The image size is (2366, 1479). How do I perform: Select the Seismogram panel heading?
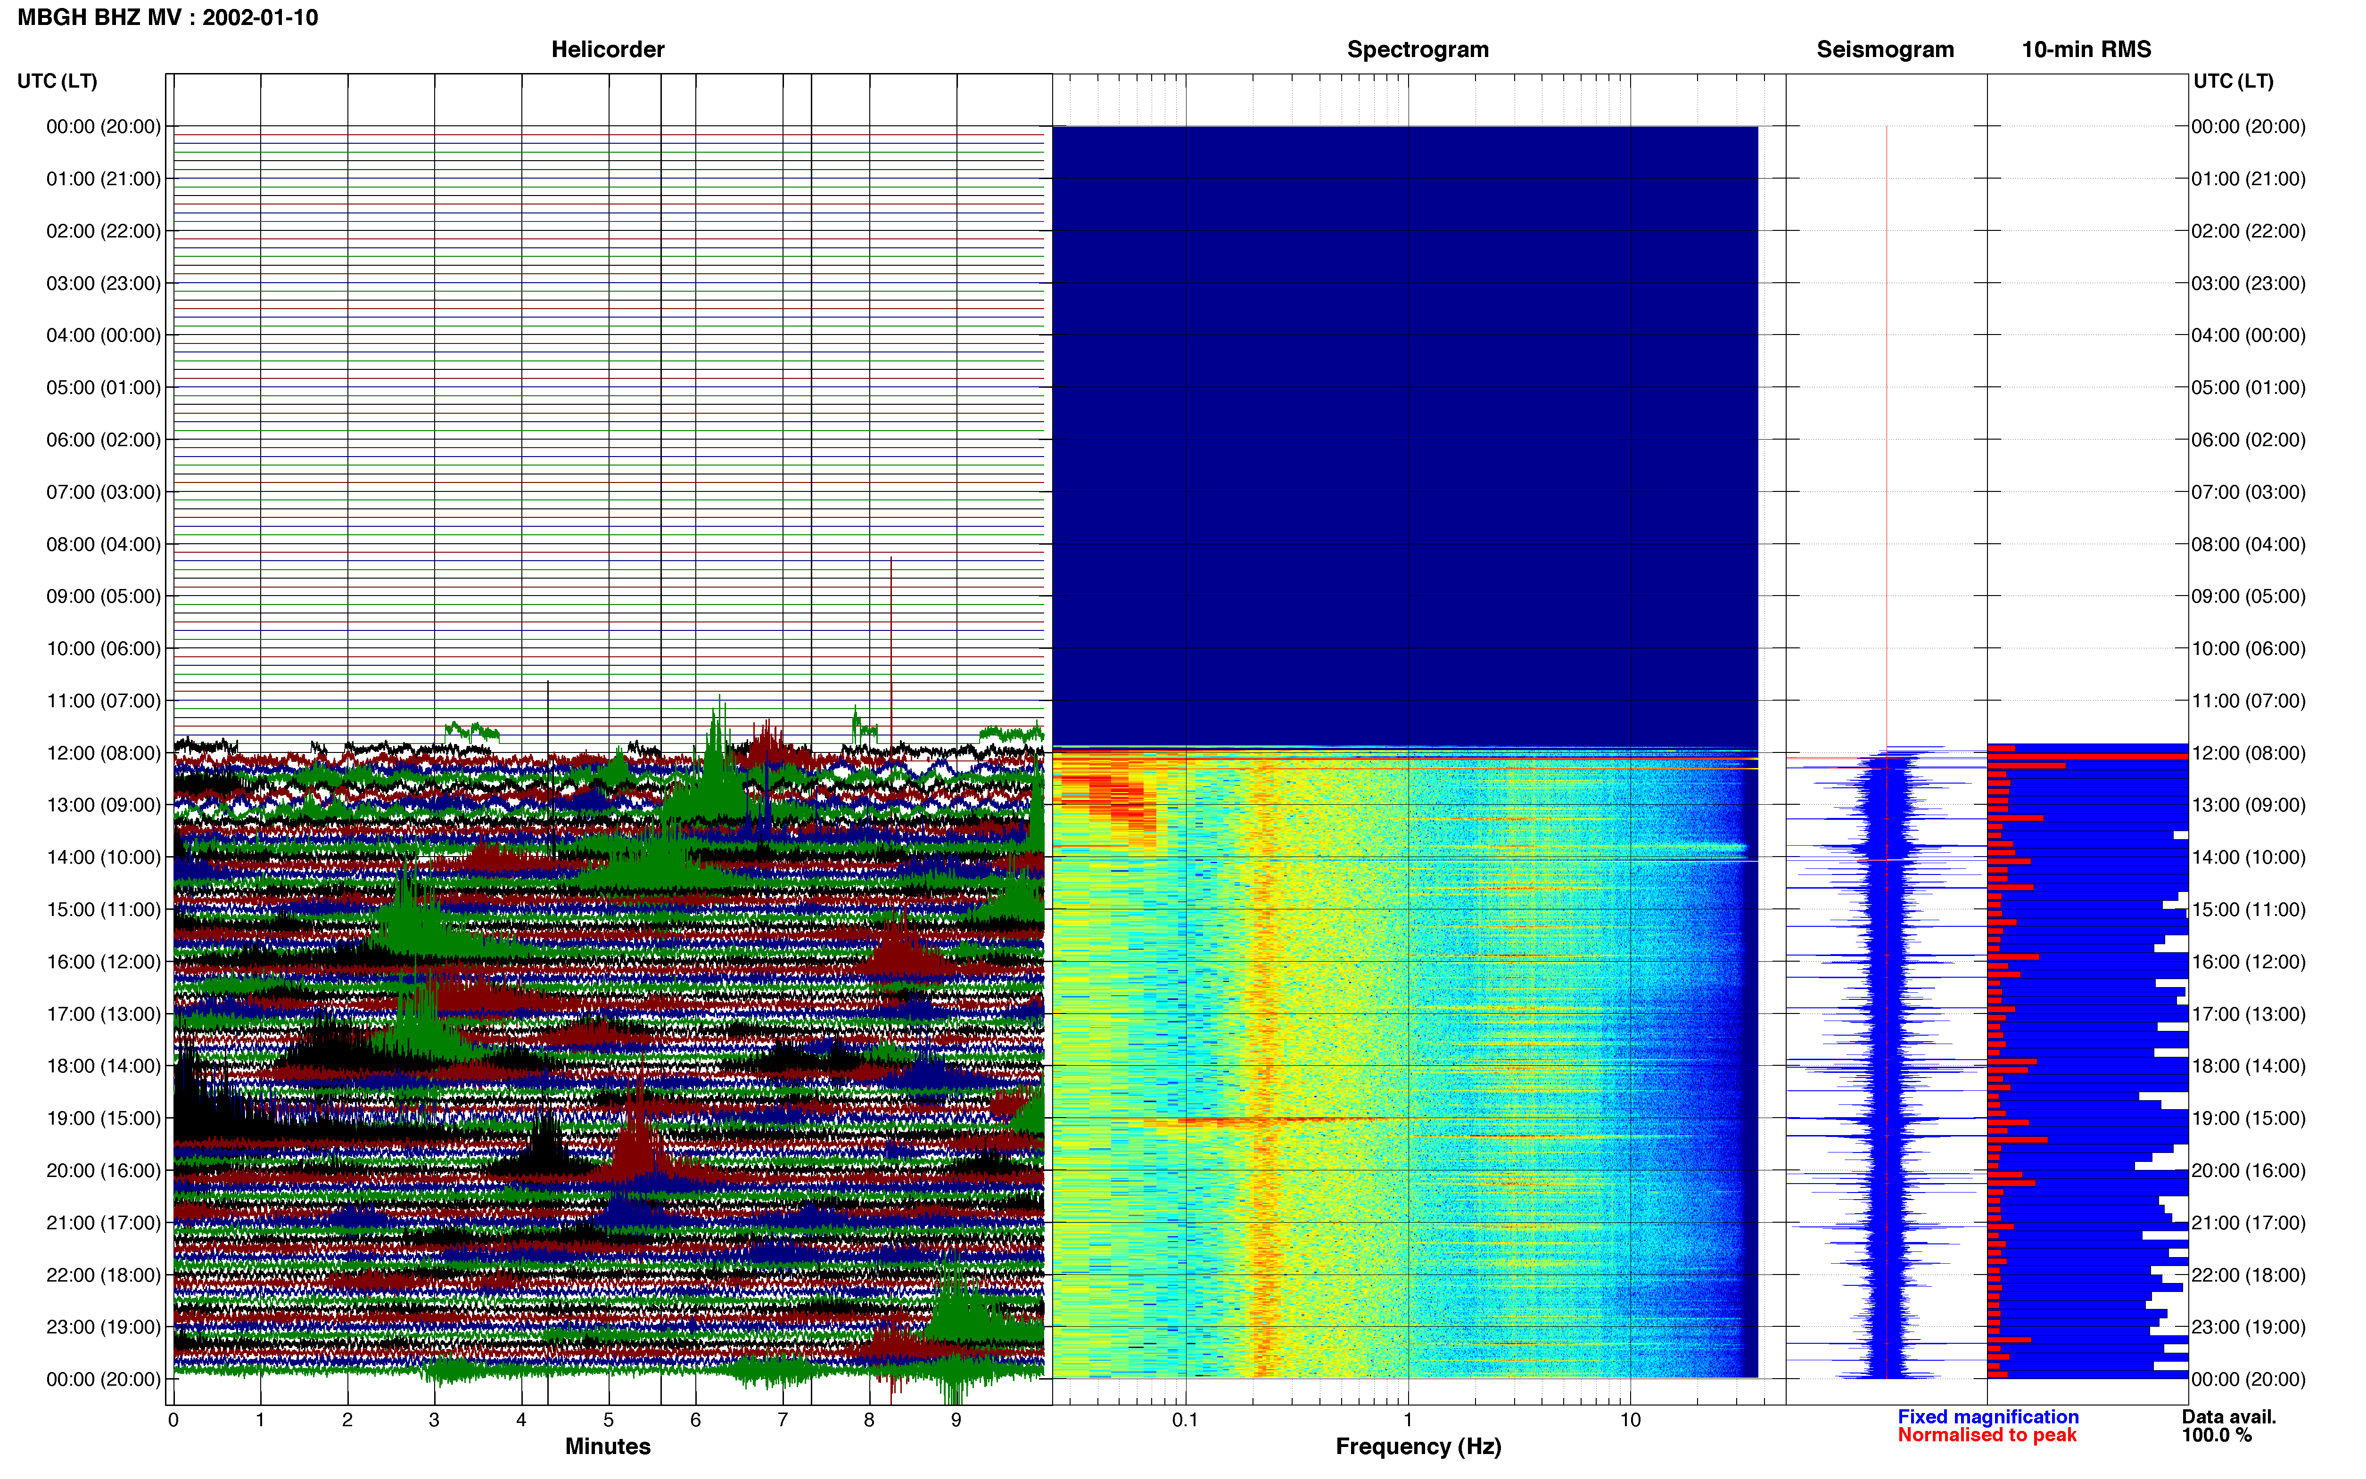tap(1885, 49)
